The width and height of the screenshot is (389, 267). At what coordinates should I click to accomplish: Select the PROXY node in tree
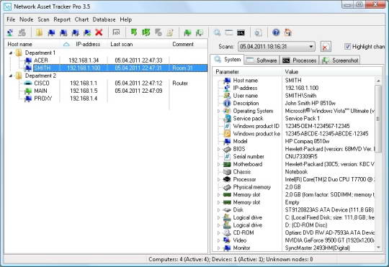tap(43, 99)
